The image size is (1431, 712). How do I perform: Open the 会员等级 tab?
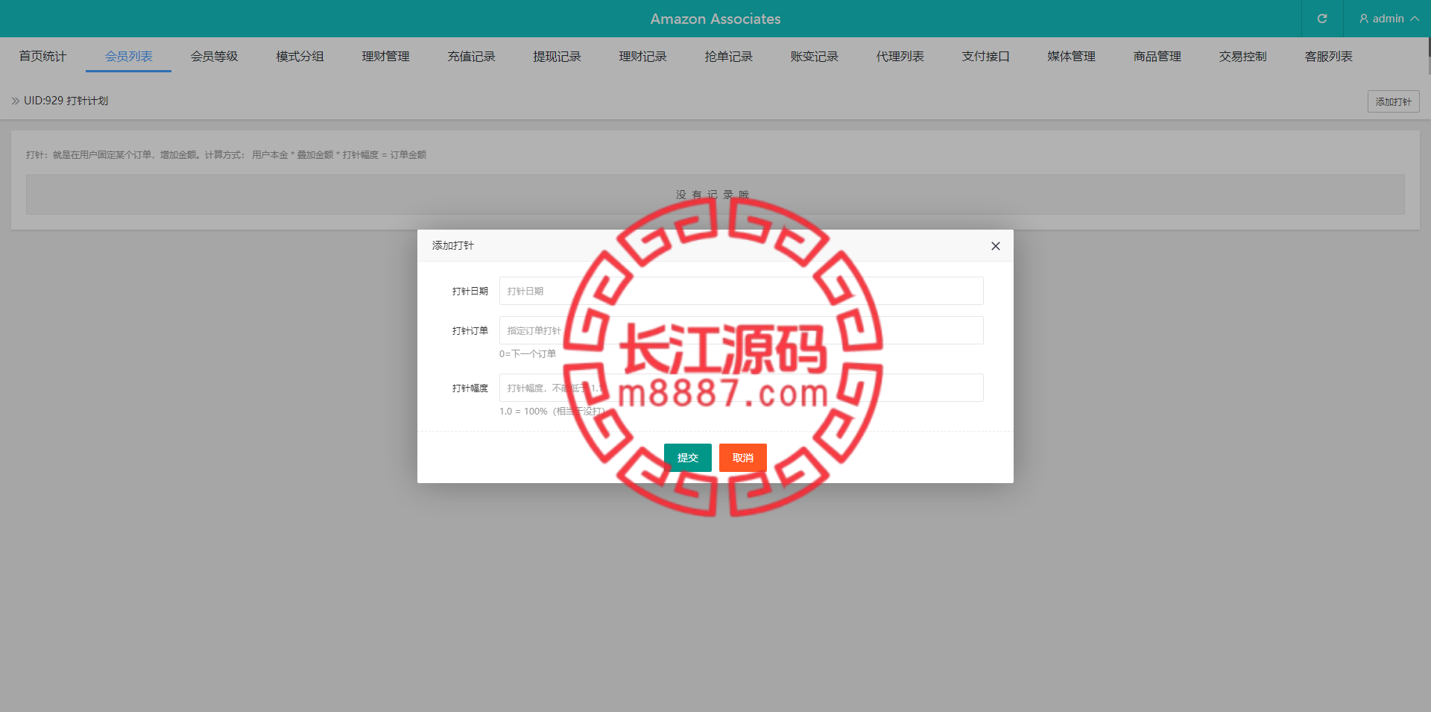point(214,56)
